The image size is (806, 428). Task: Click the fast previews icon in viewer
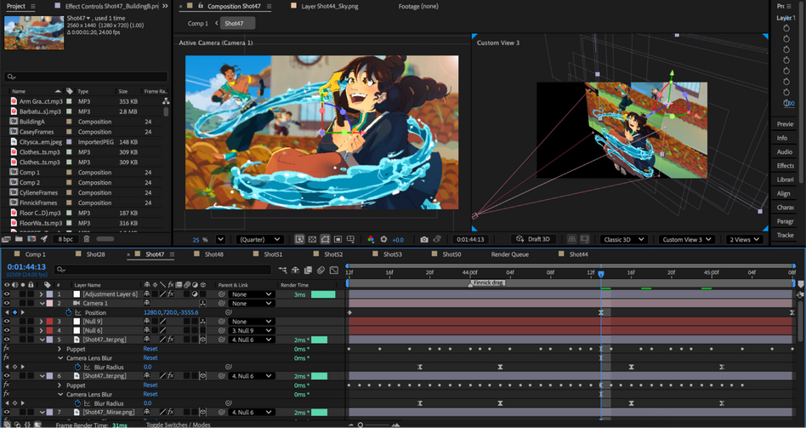(x=299, y=240)
